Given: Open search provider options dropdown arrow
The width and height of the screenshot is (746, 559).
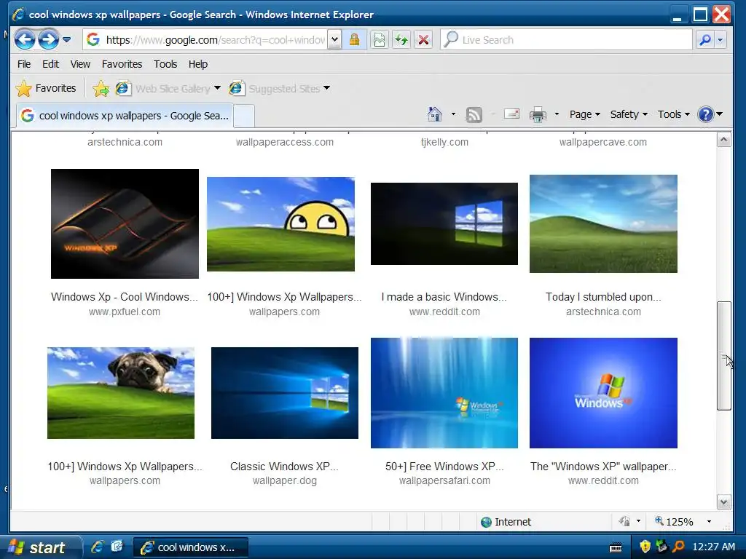Looking at the screenshot, I should 721,40.
